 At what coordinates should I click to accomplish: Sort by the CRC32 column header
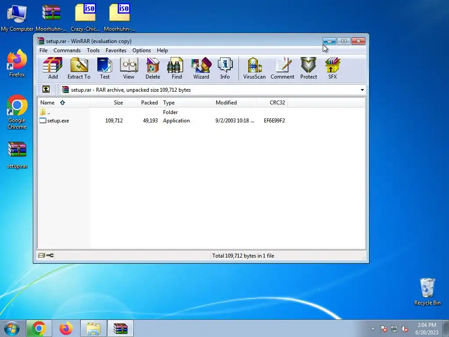[x=272, y=103]
